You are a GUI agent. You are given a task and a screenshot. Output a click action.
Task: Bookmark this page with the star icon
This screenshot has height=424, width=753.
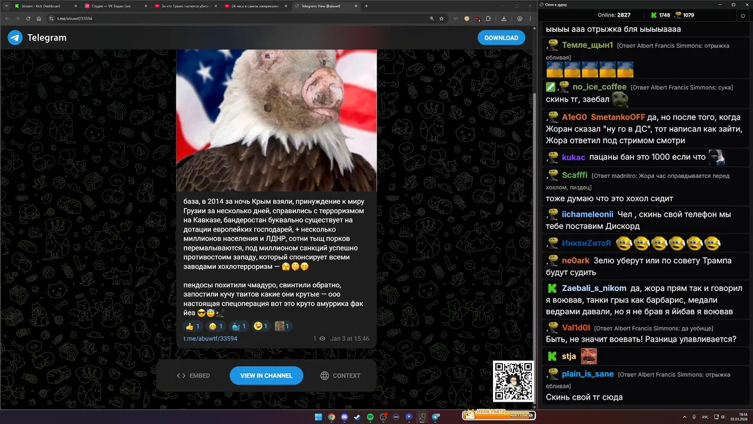click(441, 18)
